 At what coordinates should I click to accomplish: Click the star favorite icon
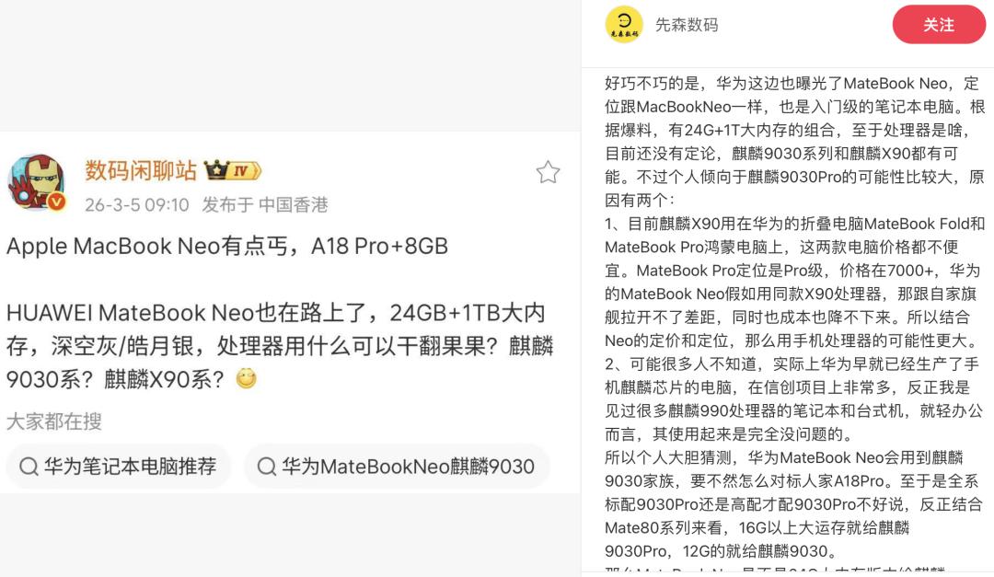click(548, 172)
